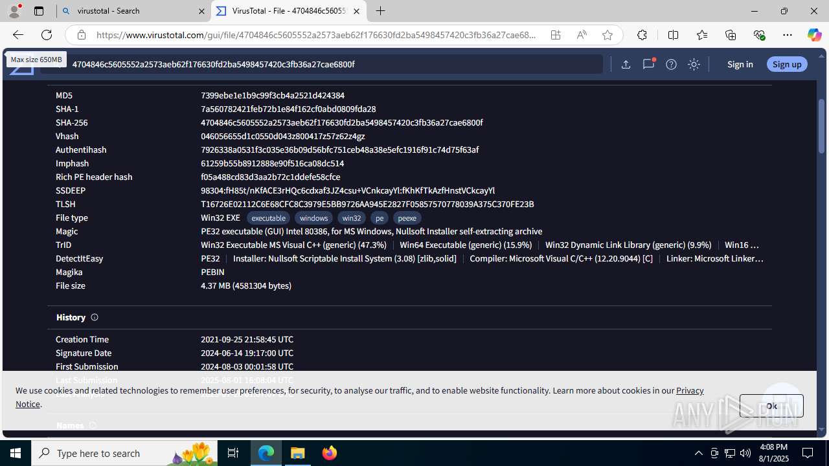Open the App available install icon
This screenshot has height=466, width=829.
tap(556, 35)
